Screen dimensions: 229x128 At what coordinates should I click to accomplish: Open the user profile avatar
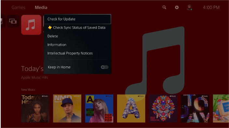[189, 7]
